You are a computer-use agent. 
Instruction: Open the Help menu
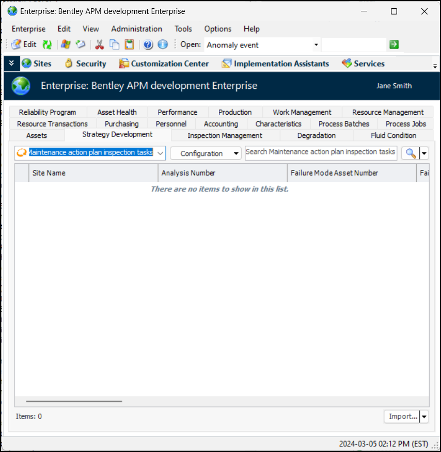251,29
